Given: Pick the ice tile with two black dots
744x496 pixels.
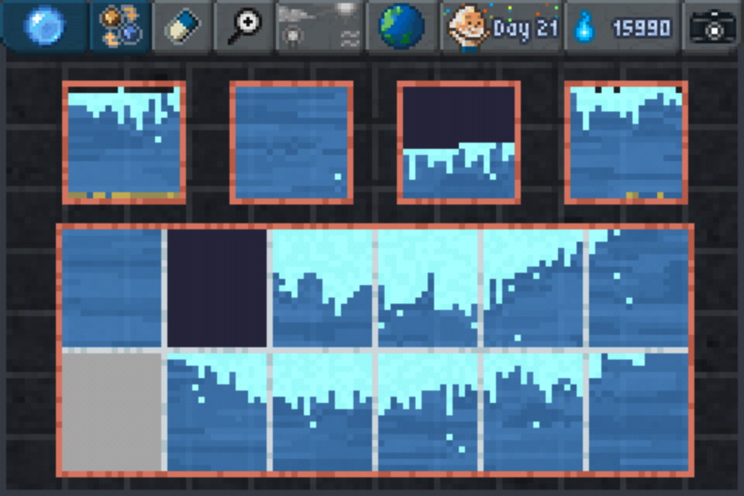Looking at the screenshot, I should 626,143.
